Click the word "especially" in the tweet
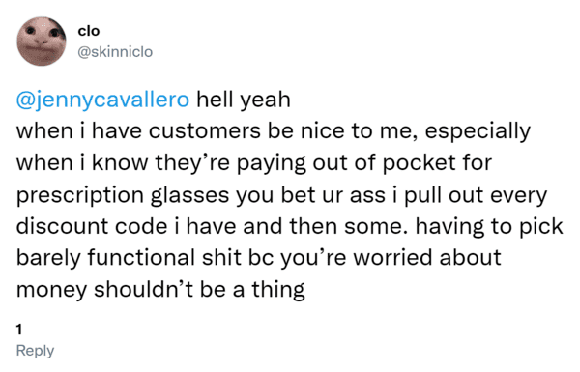This screenshot has height=372, width=580. tap(478, 131)
